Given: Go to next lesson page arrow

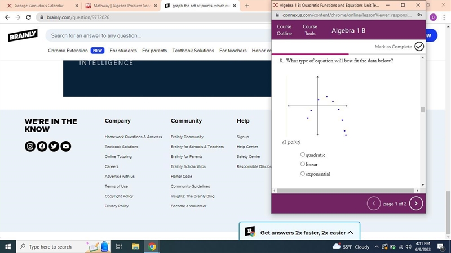Looking at the screenshot, I should [416, 204].
